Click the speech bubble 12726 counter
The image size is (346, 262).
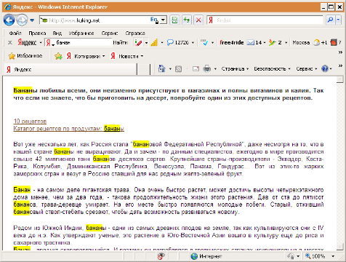pos(178,43)
